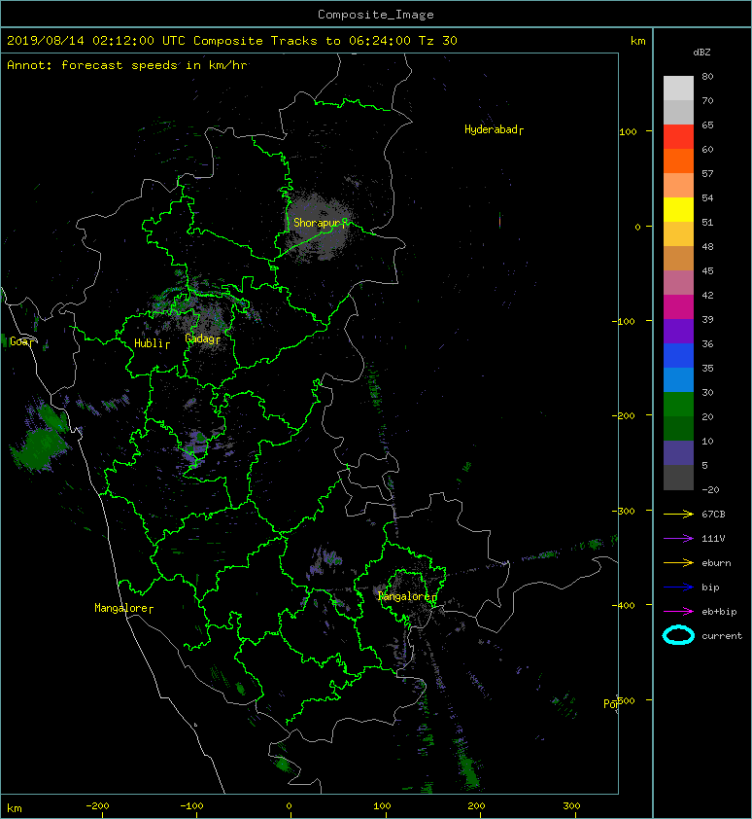This screenshot has height=819, width=752.
Task: Click the amber 51 dBZ swatch
Action: (x=678, y=234)
